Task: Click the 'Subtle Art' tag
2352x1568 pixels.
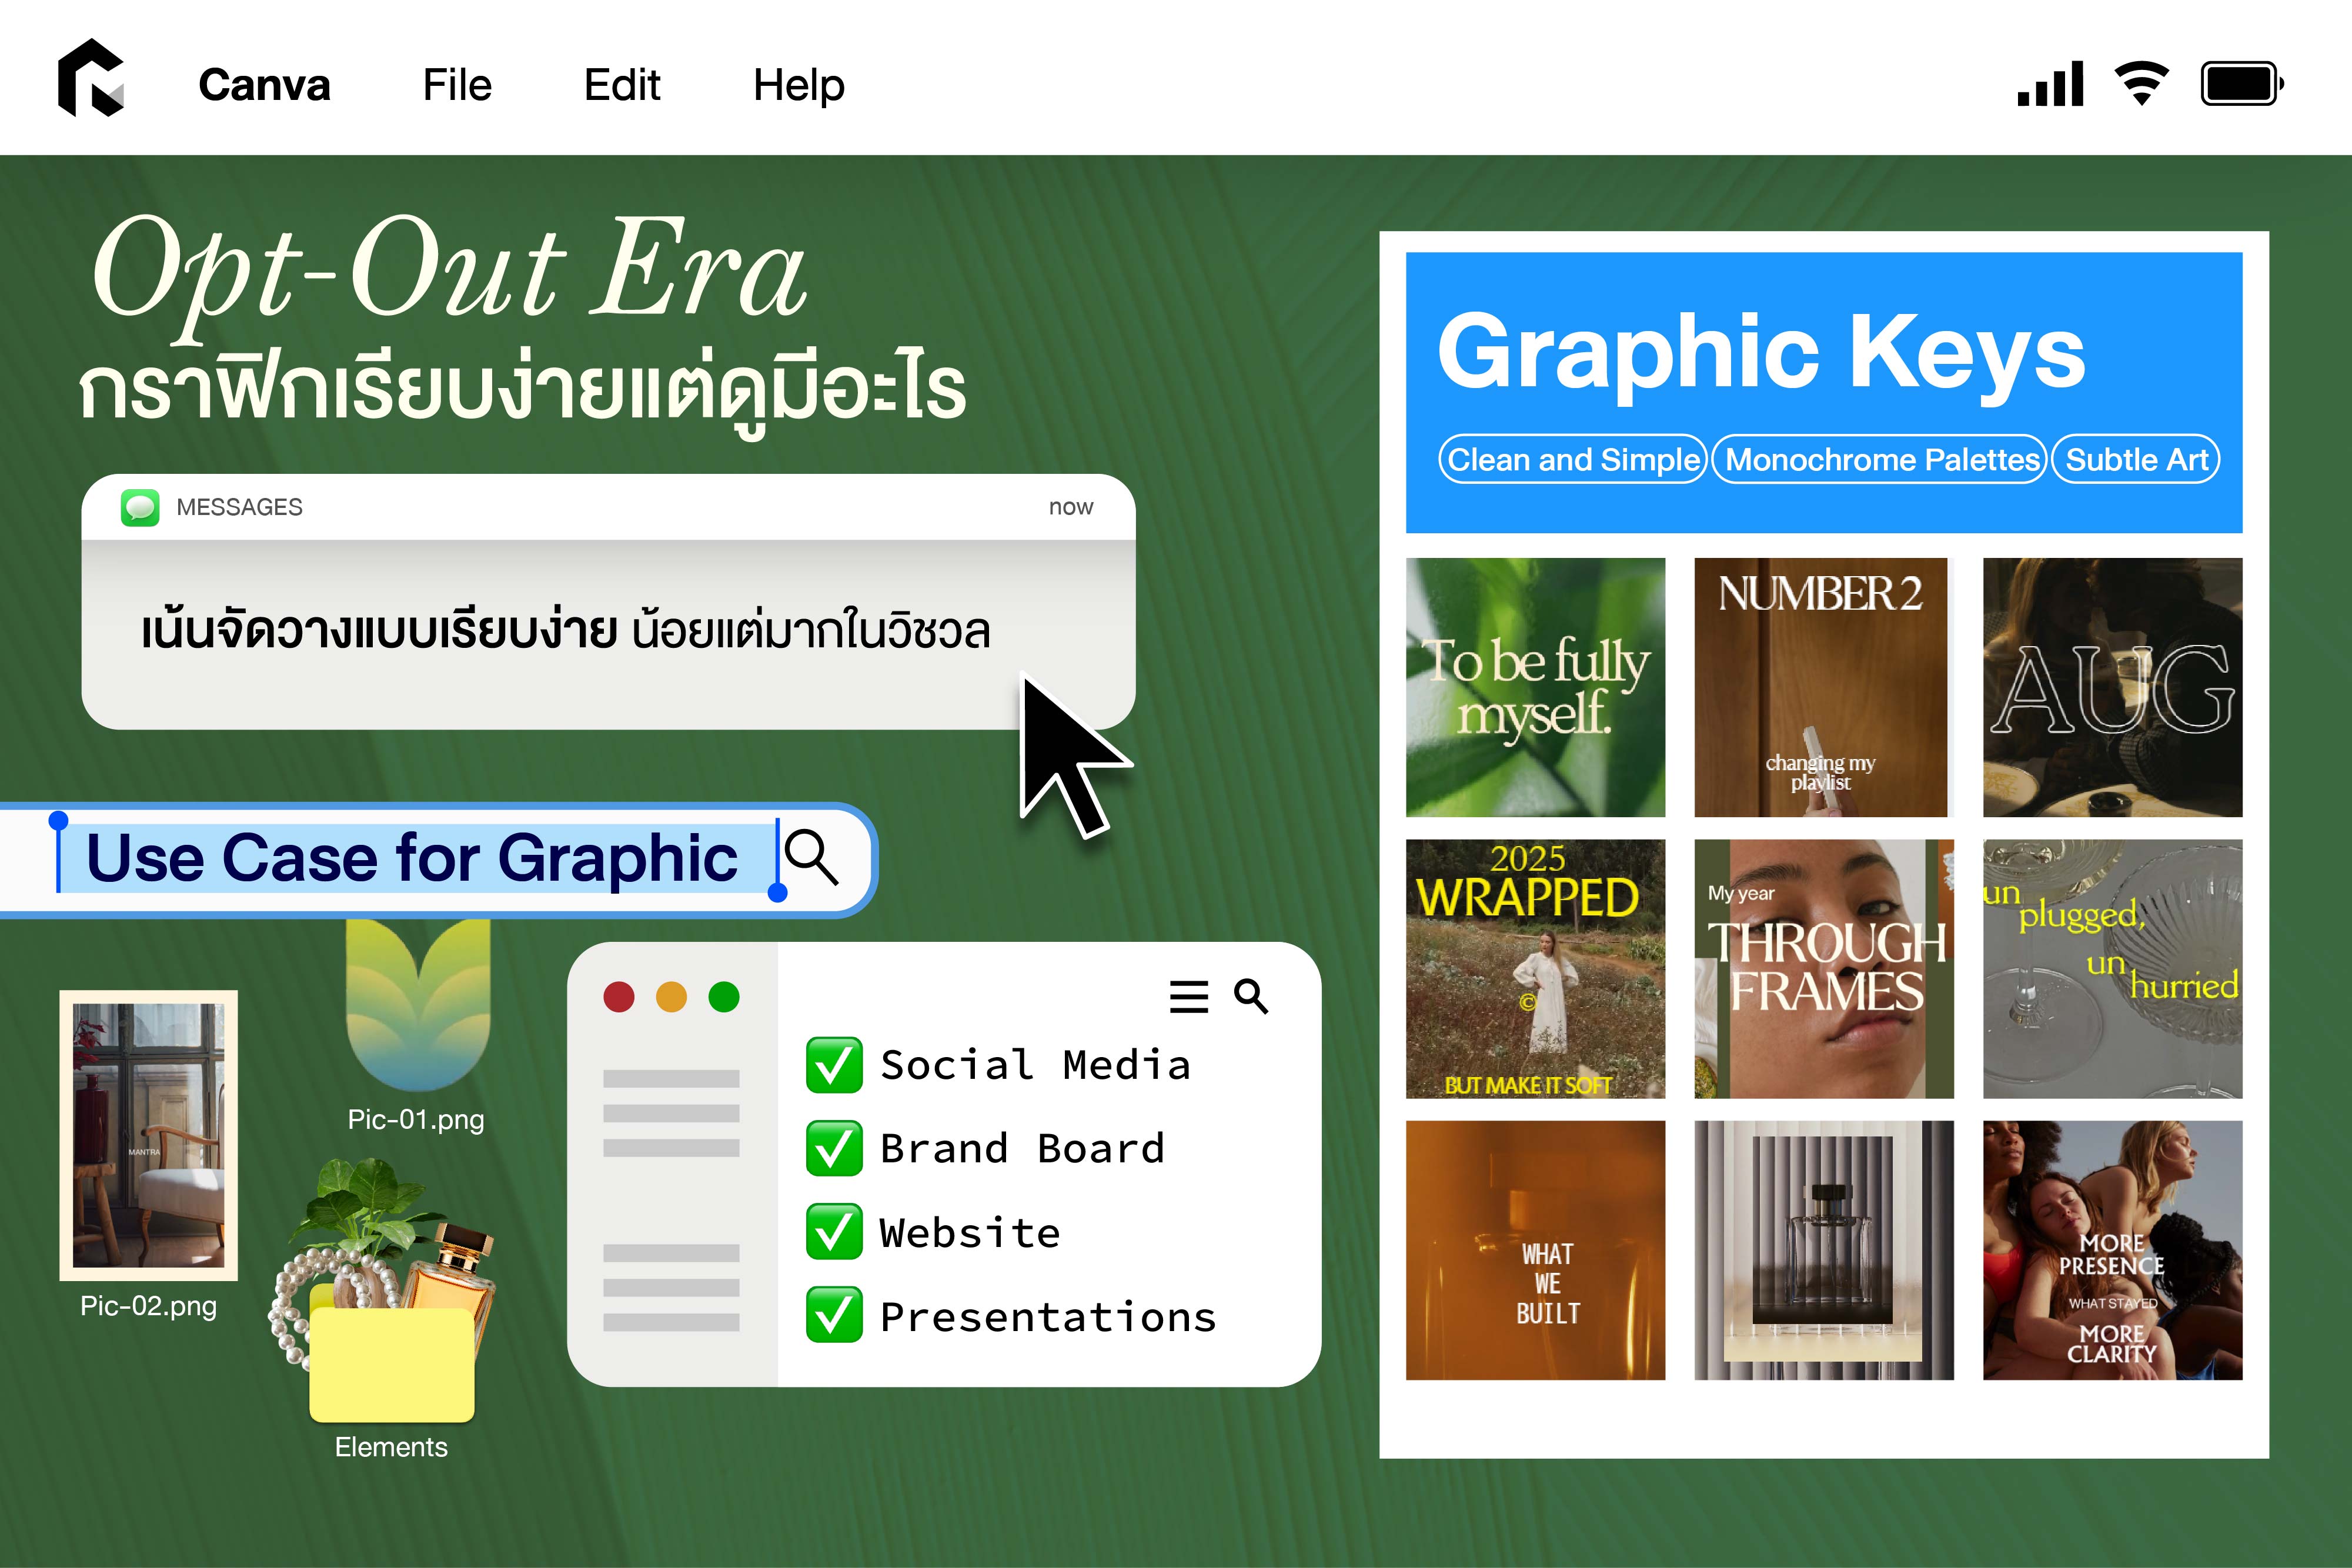Action: point(2136,459)
